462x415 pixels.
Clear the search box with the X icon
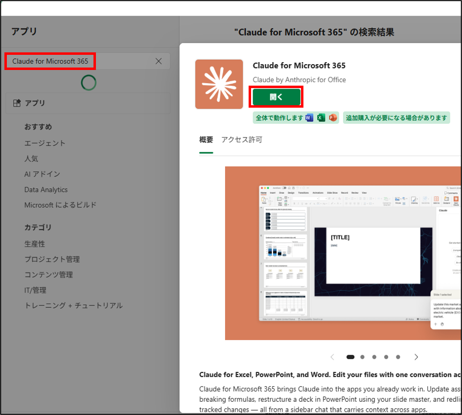pos(159,61)
